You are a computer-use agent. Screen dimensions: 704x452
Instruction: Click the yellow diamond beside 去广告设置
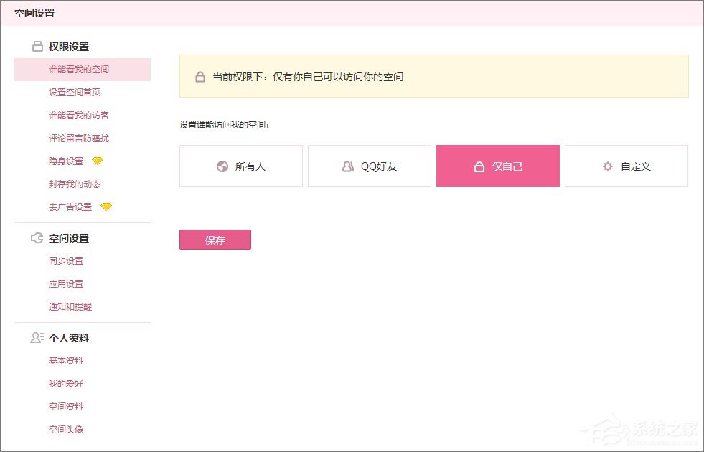click(x=107, y=207)
